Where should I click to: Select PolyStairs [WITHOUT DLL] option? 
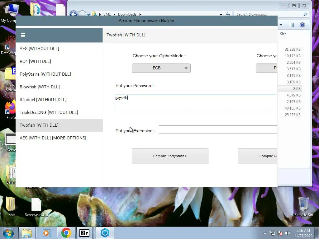pos(59,74)
